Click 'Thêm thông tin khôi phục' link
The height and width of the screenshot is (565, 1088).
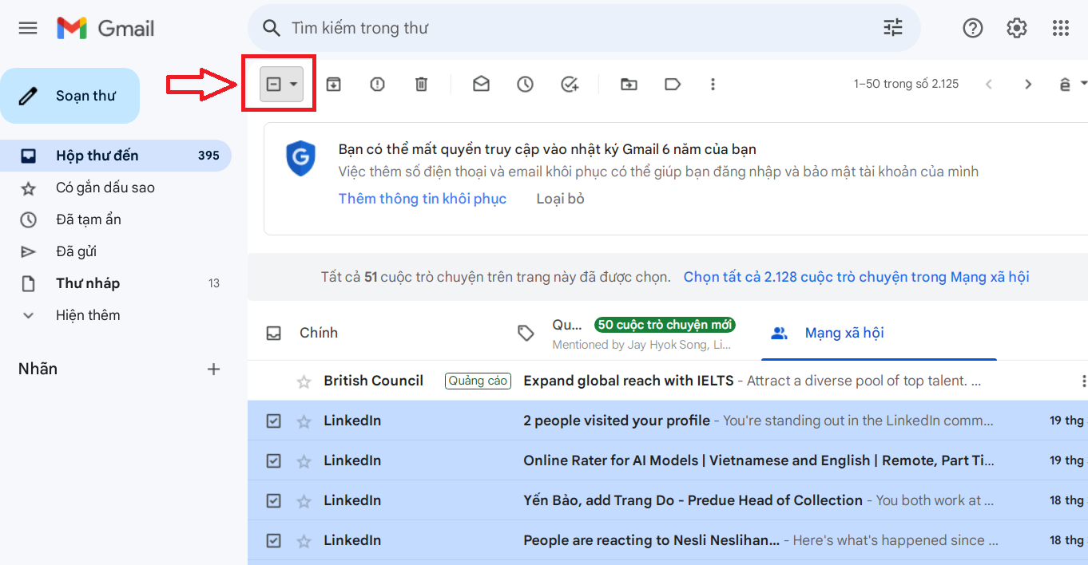tap(423, 198)
